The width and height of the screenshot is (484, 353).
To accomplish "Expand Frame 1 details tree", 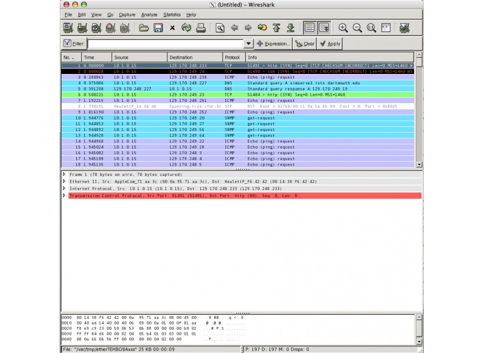I will coord(64,174).
